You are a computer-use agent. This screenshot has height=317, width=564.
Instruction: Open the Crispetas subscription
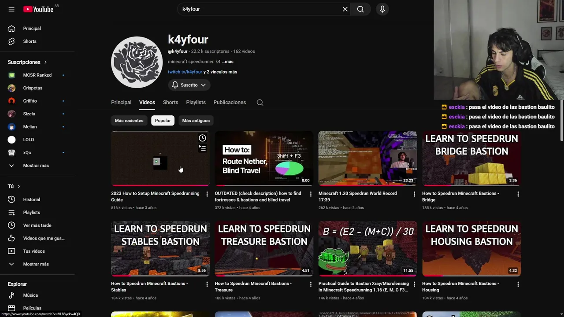[37, 88]
